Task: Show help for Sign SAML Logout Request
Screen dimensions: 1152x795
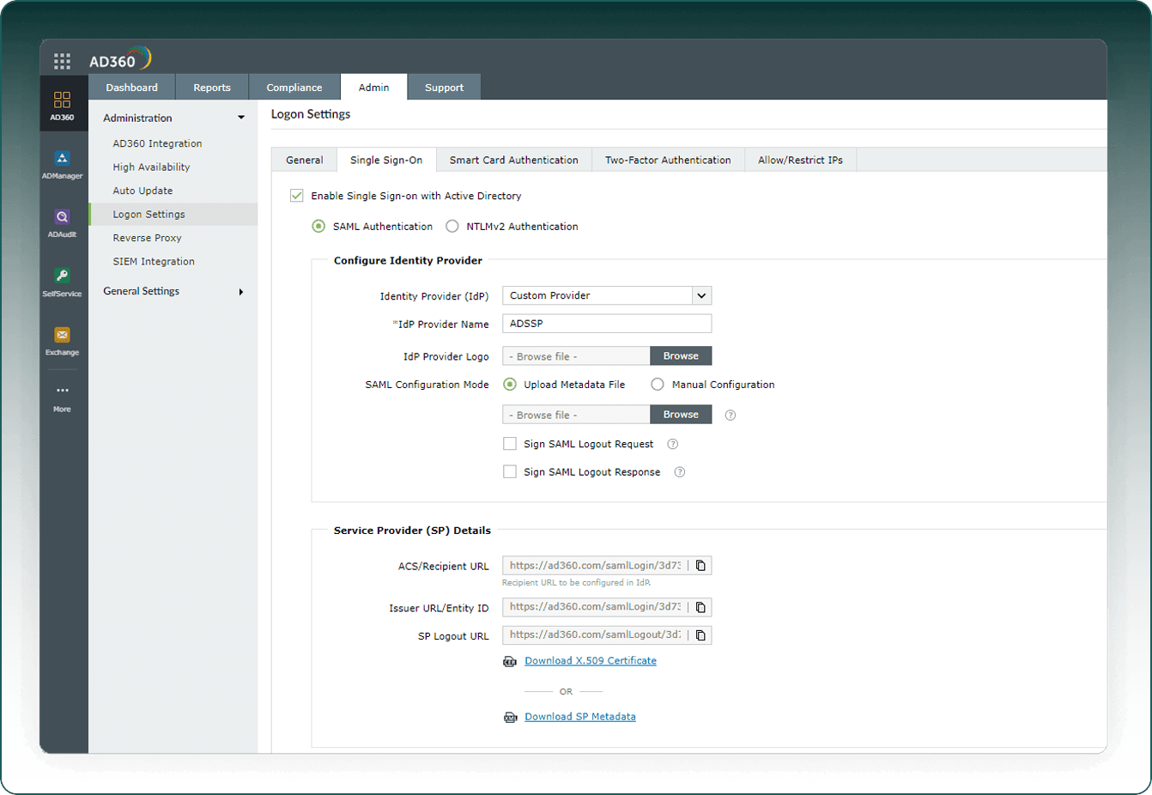Action: click(x=673, y=444)
